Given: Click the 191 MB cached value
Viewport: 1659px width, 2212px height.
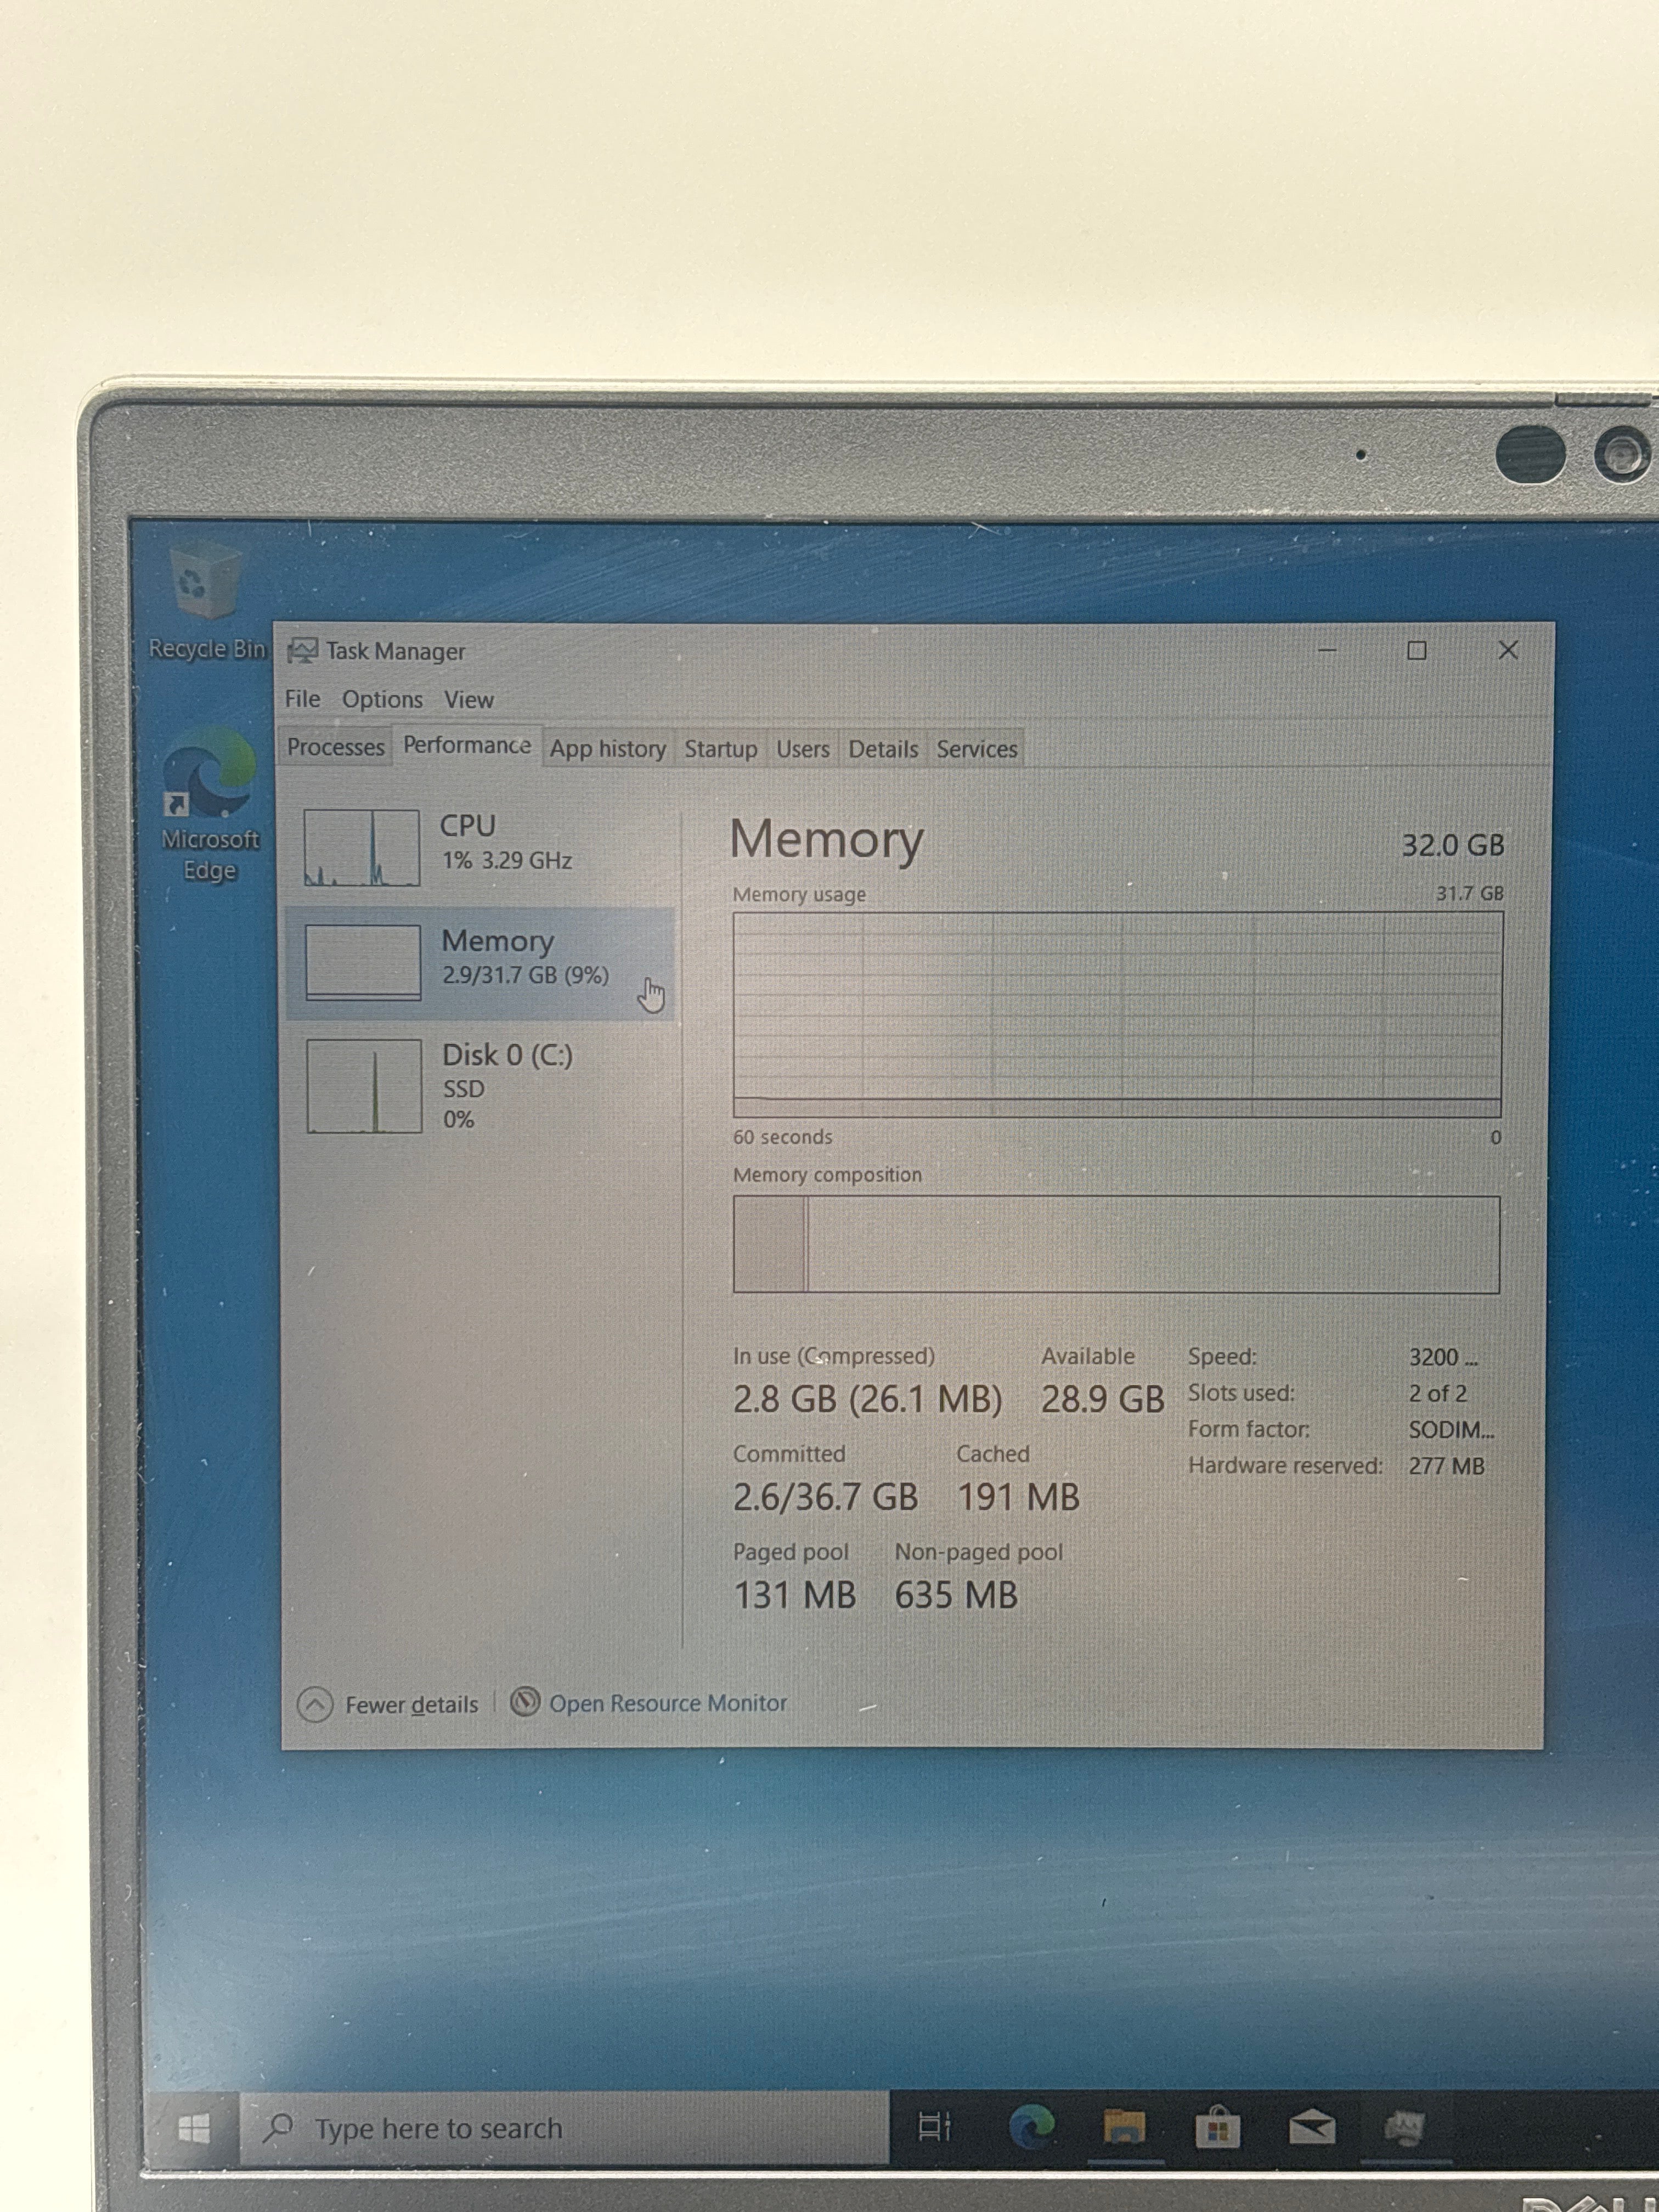Looking at the screenshot, I should (x=1018, y=1497).
